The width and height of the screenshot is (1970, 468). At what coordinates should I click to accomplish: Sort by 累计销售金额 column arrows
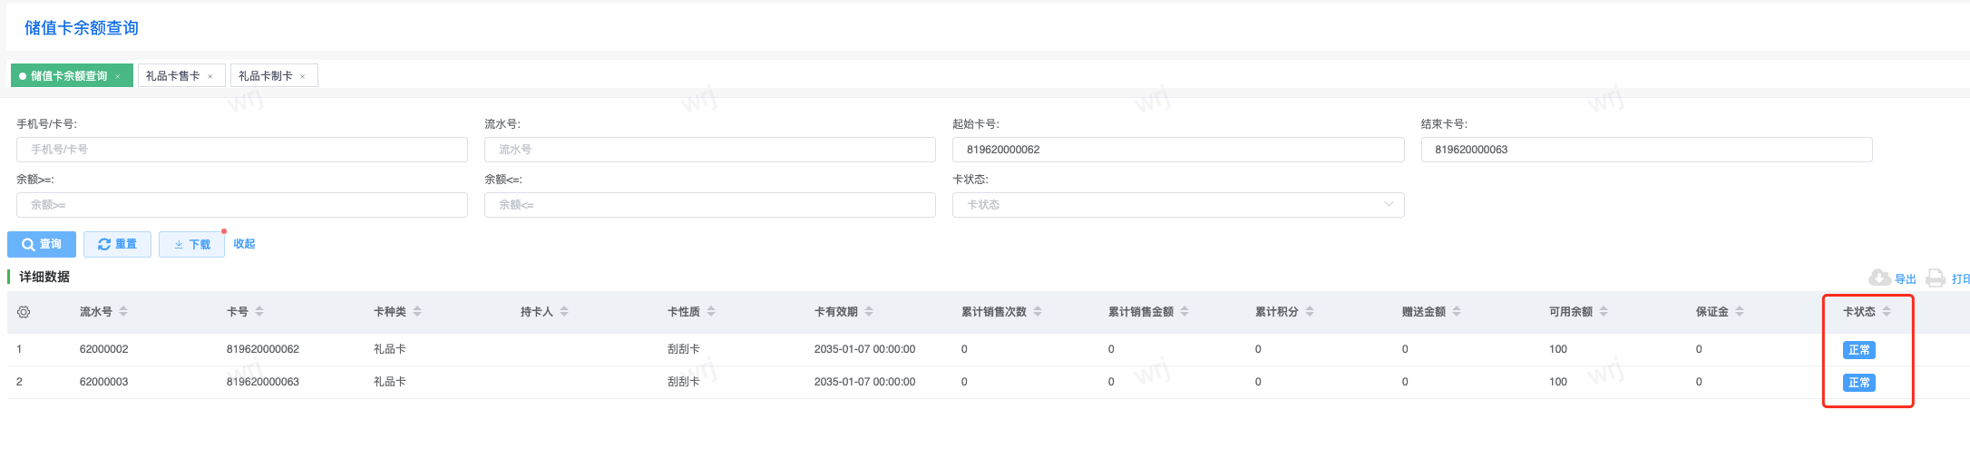pos(1185,312)
